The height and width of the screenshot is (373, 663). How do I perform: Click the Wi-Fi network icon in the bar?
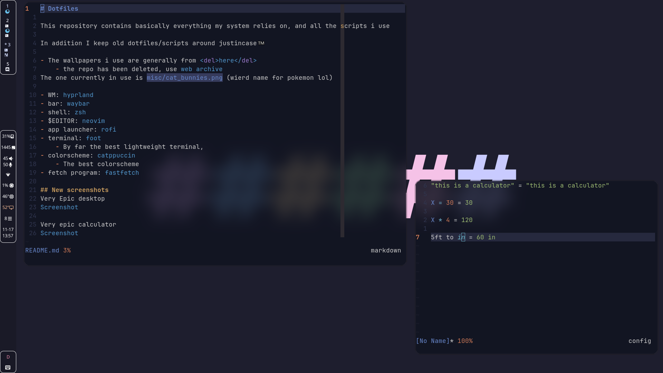(x=8, y=175)
